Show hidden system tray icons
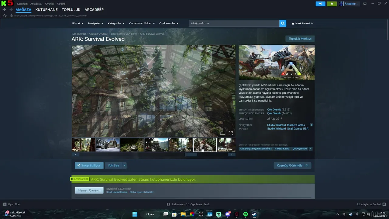This screenshot has width=389, height=219. tap(337, 214)
